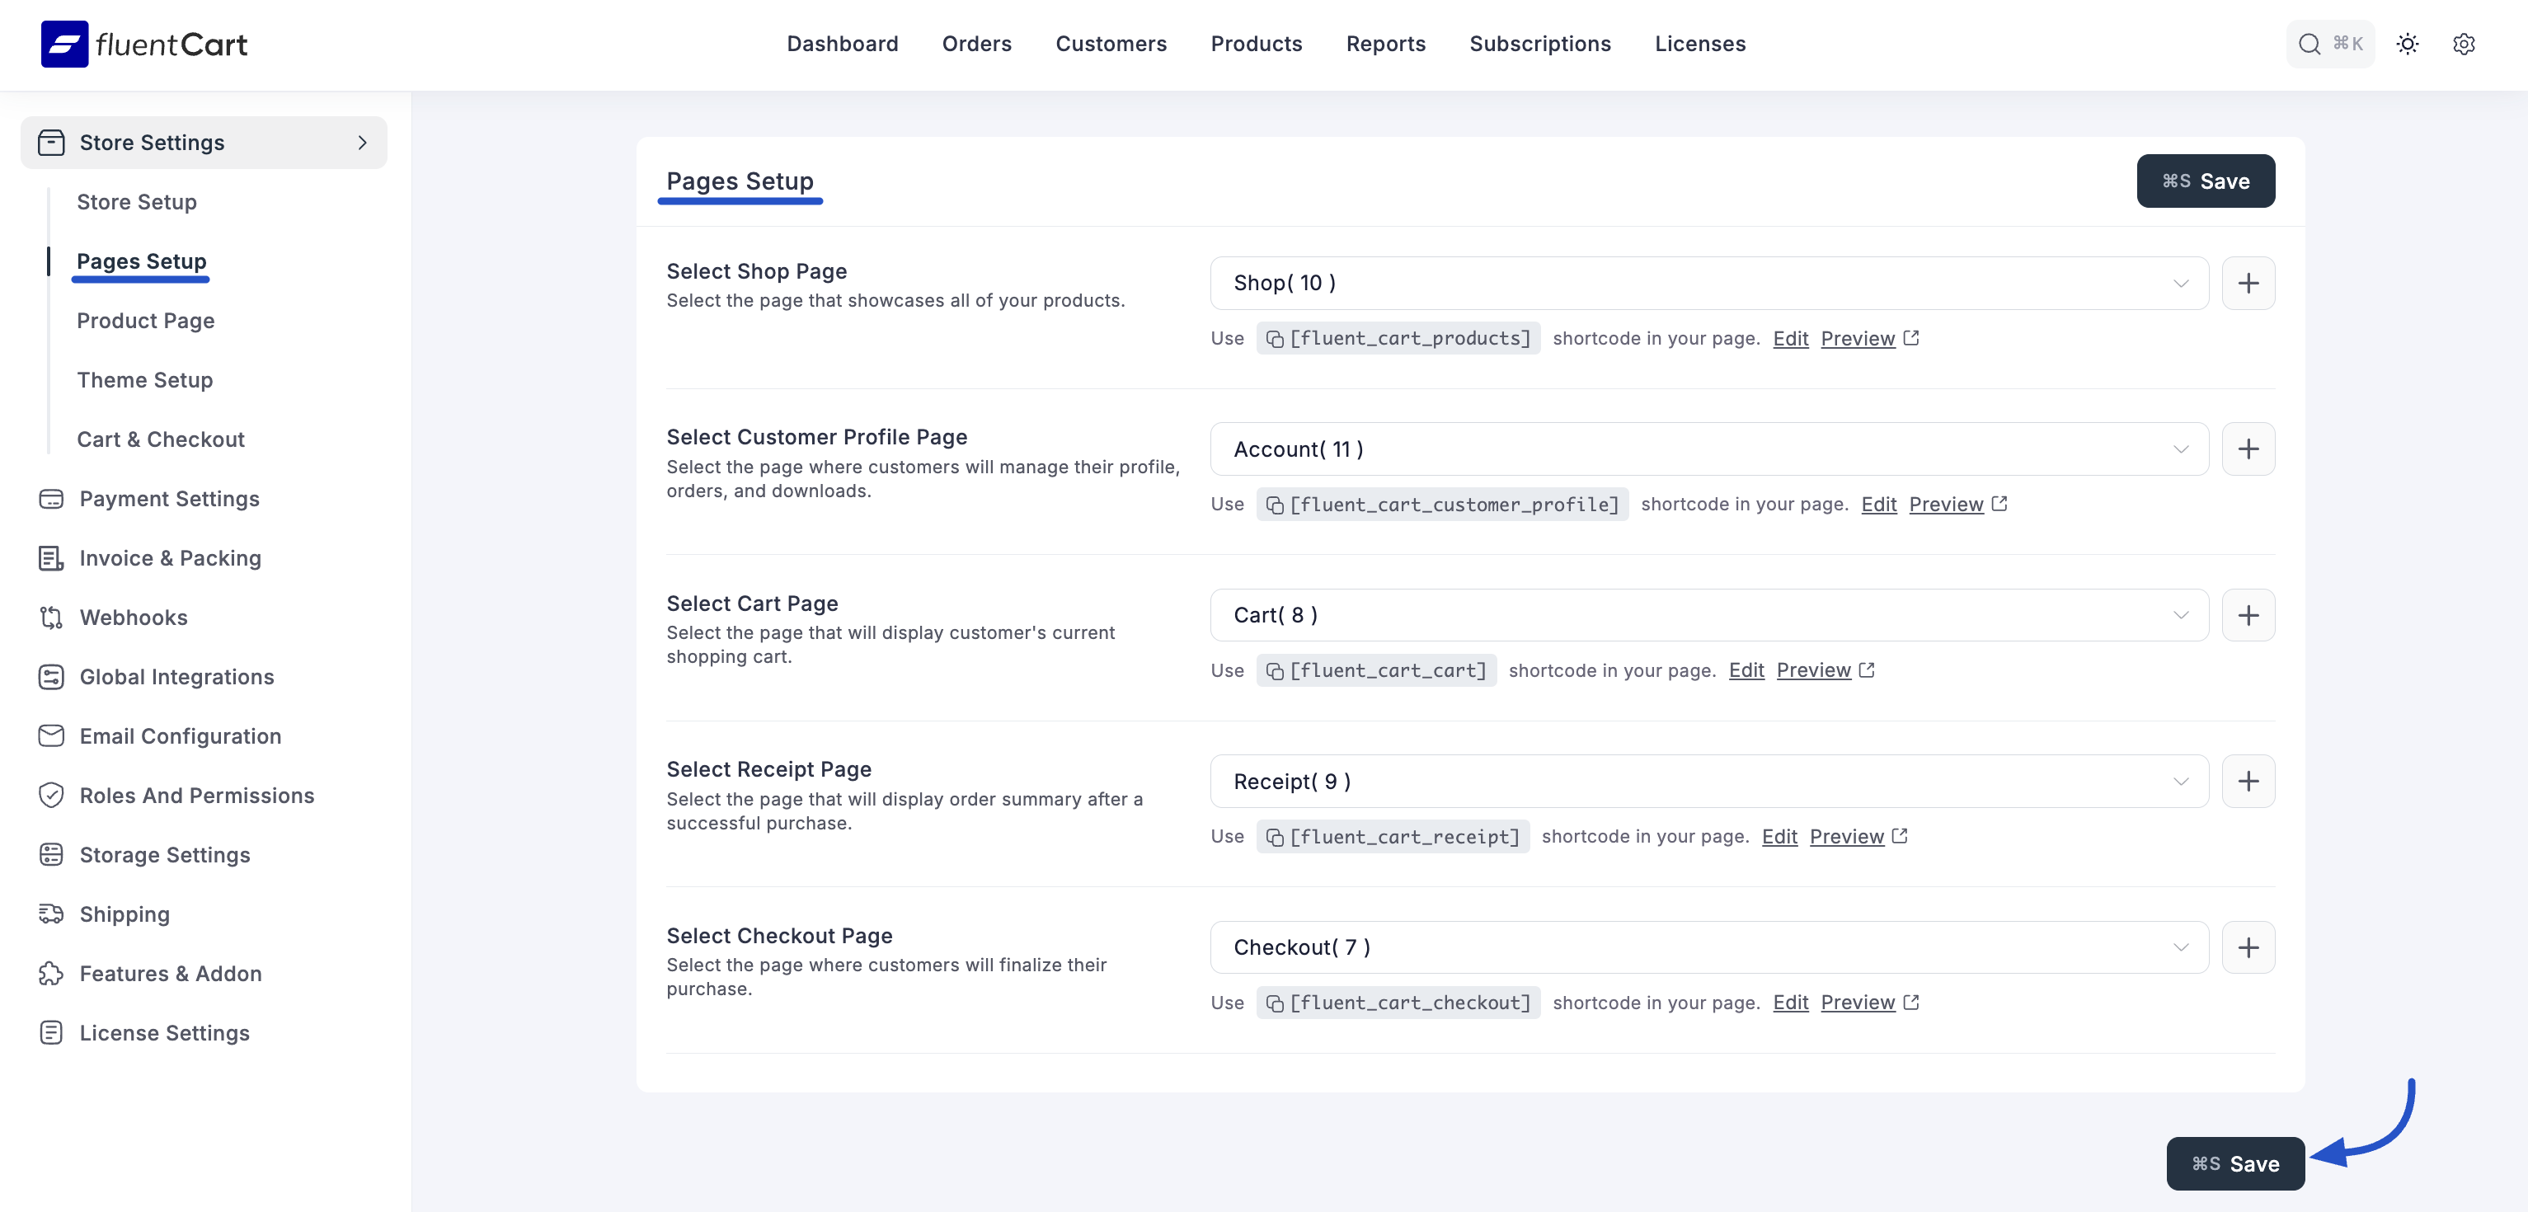Viewport: 2528px width, 1212px height.
Task: Copy the fluent_cart_checkout shortcode icon
Action: 1275,1003
